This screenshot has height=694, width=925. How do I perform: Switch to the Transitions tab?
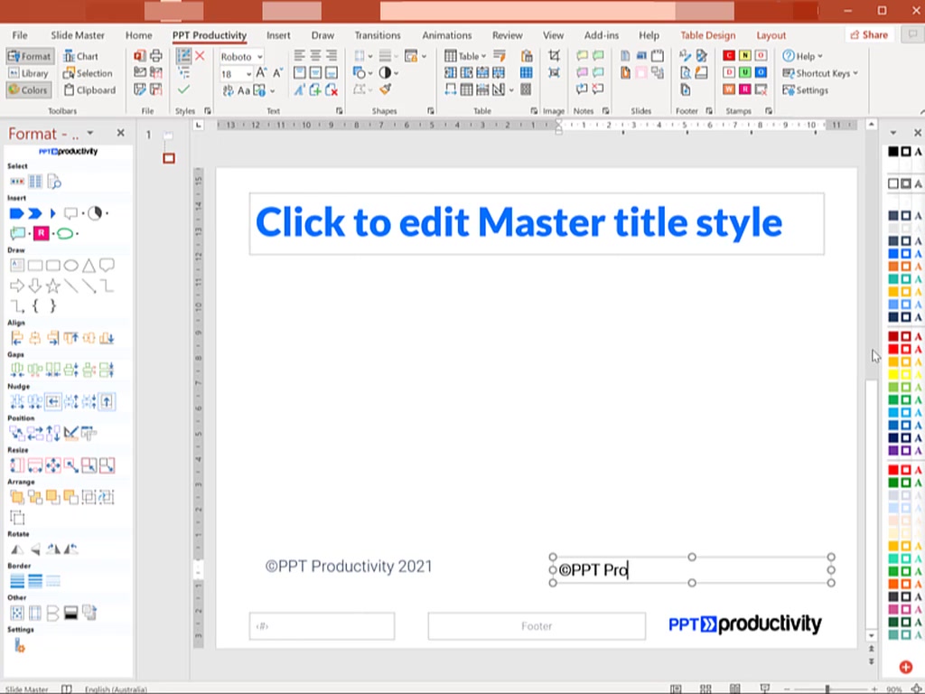[x=378, y=35]
